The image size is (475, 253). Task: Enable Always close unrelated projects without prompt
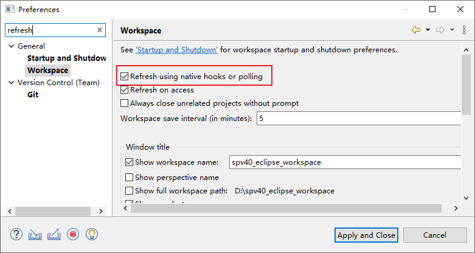tap(125, 103)
